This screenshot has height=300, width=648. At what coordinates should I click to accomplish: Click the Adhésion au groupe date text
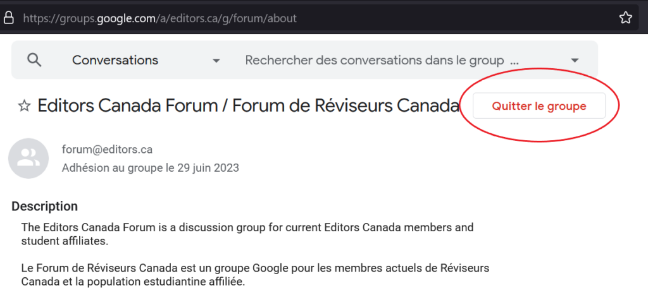click(151, 168)
